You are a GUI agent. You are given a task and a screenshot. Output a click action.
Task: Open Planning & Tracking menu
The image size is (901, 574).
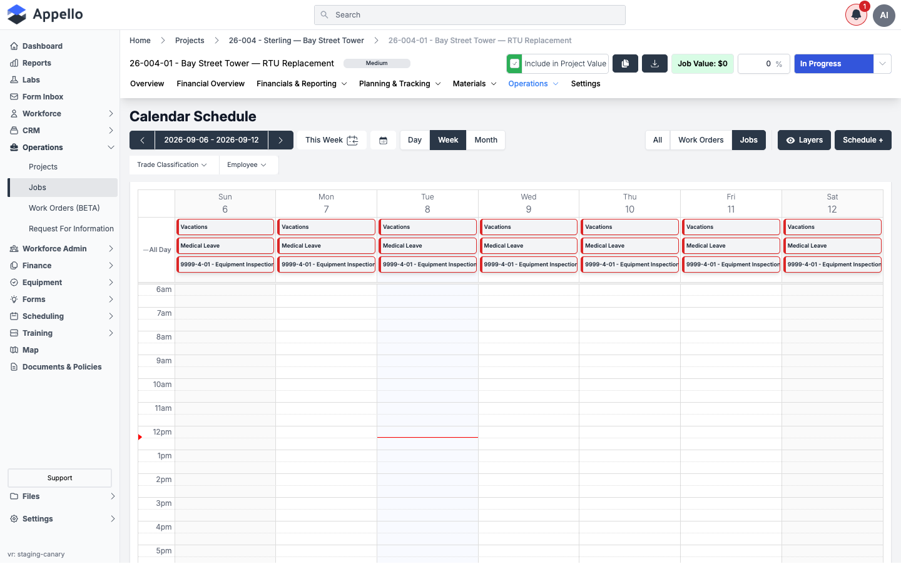400,84
